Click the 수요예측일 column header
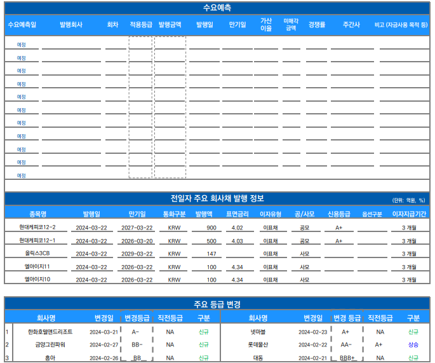The height and width of the screenshot is (363, 435). (22, 25)
